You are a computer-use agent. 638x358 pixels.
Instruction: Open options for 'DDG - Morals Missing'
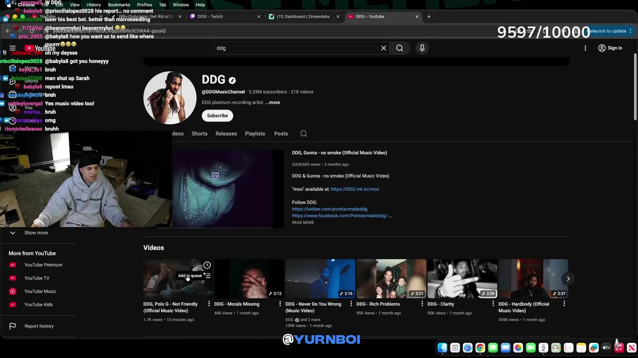(x=280, y=304)
